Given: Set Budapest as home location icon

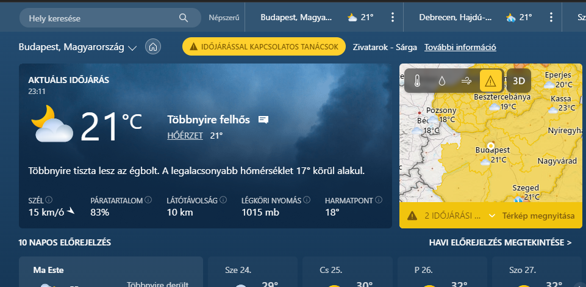Looking at the screenshot, I should coord(153,47).
